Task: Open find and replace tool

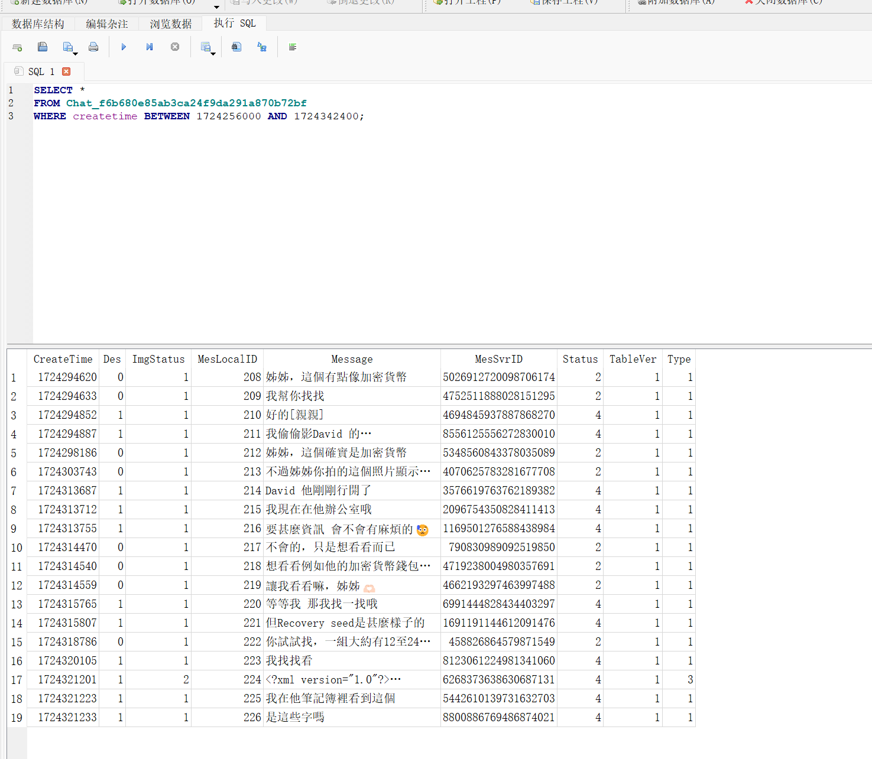Action: point(262,47)
